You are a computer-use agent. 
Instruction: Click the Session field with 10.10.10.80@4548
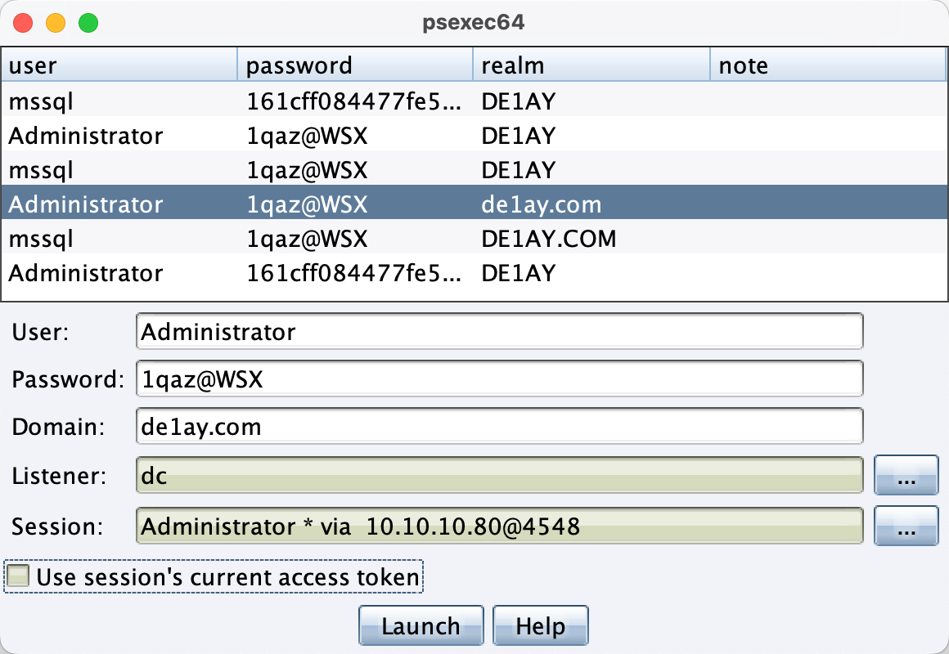(499, 526)
